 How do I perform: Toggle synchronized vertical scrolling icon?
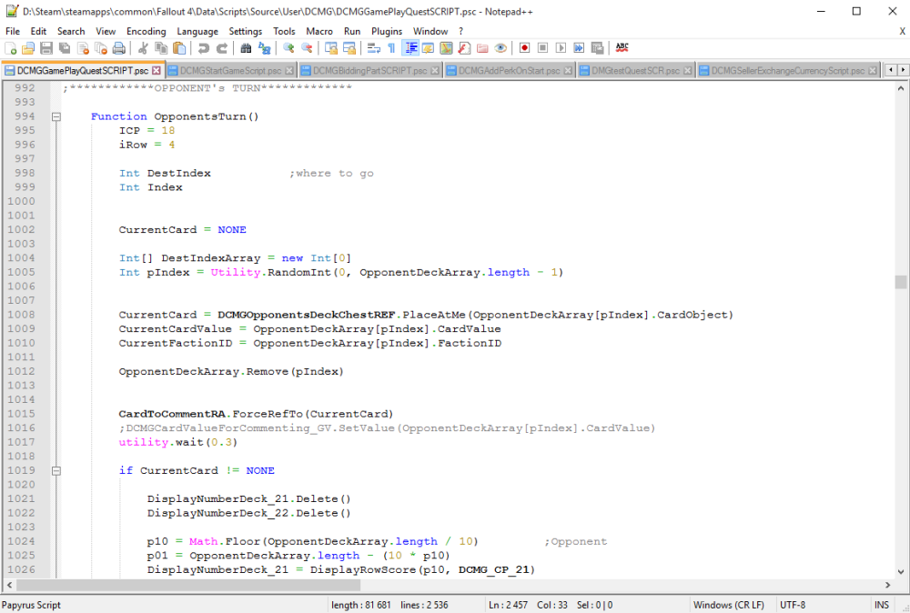(x=331, y=48)
